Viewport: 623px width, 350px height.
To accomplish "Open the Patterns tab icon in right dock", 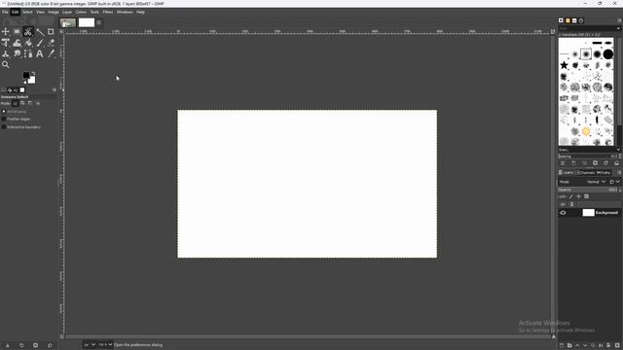I will click(568, 20).
